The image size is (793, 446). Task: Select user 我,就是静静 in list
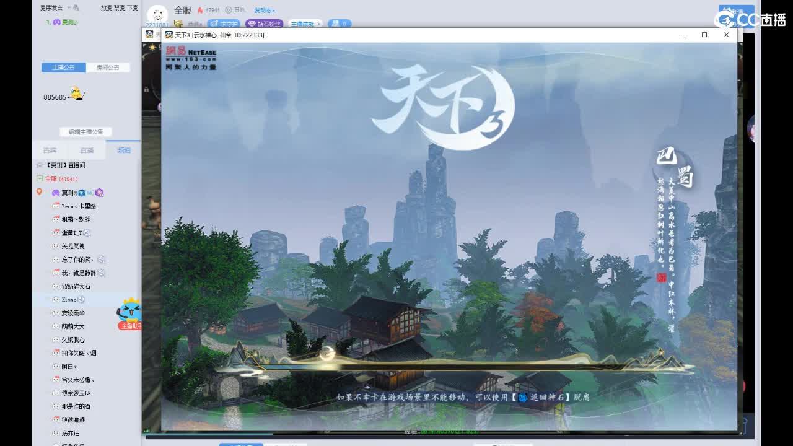coord(78,273)
